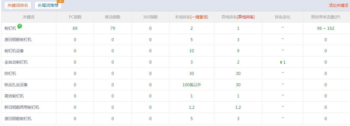Click the green badge icon beside 制钉机
Screen dimensions: 350x126
[20, 26]
